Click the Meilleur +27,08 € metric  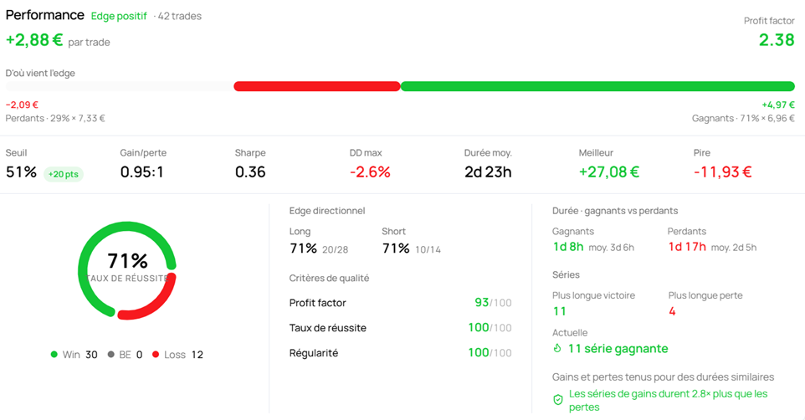(x=609, y=164)
